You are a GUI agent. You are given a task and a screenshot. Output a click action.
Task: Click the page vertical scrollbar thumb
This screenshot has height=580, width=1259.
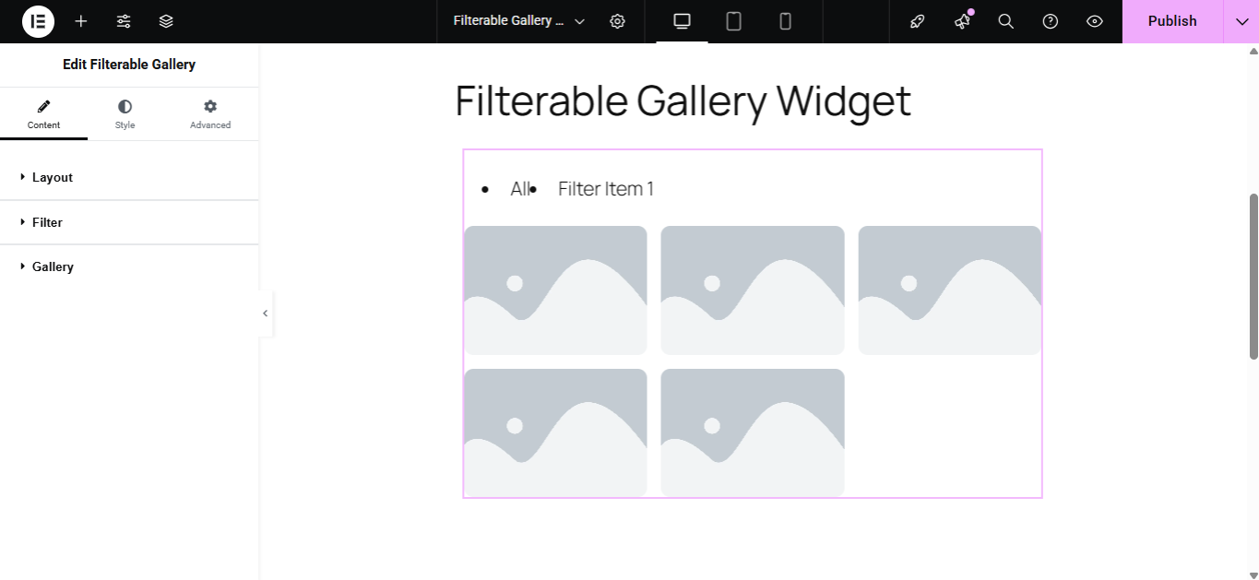[1253, 277]
